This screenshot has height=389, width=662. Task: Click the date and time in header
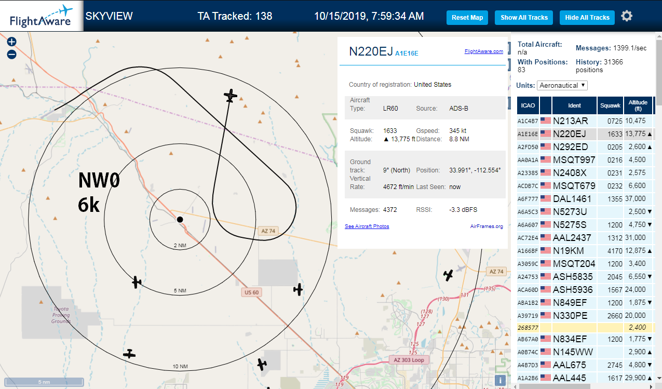(x=369, y=16)
